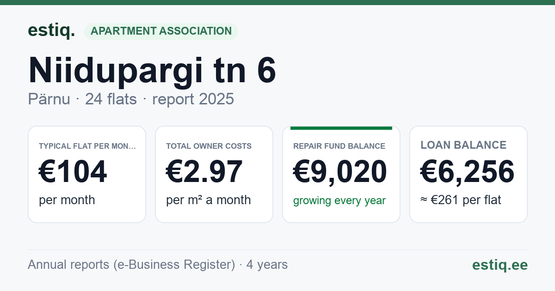This screenshot has width=555, height=291.
Task: Click the TYPICAL FLAT PER MON… label
Action: coord(87,146)
